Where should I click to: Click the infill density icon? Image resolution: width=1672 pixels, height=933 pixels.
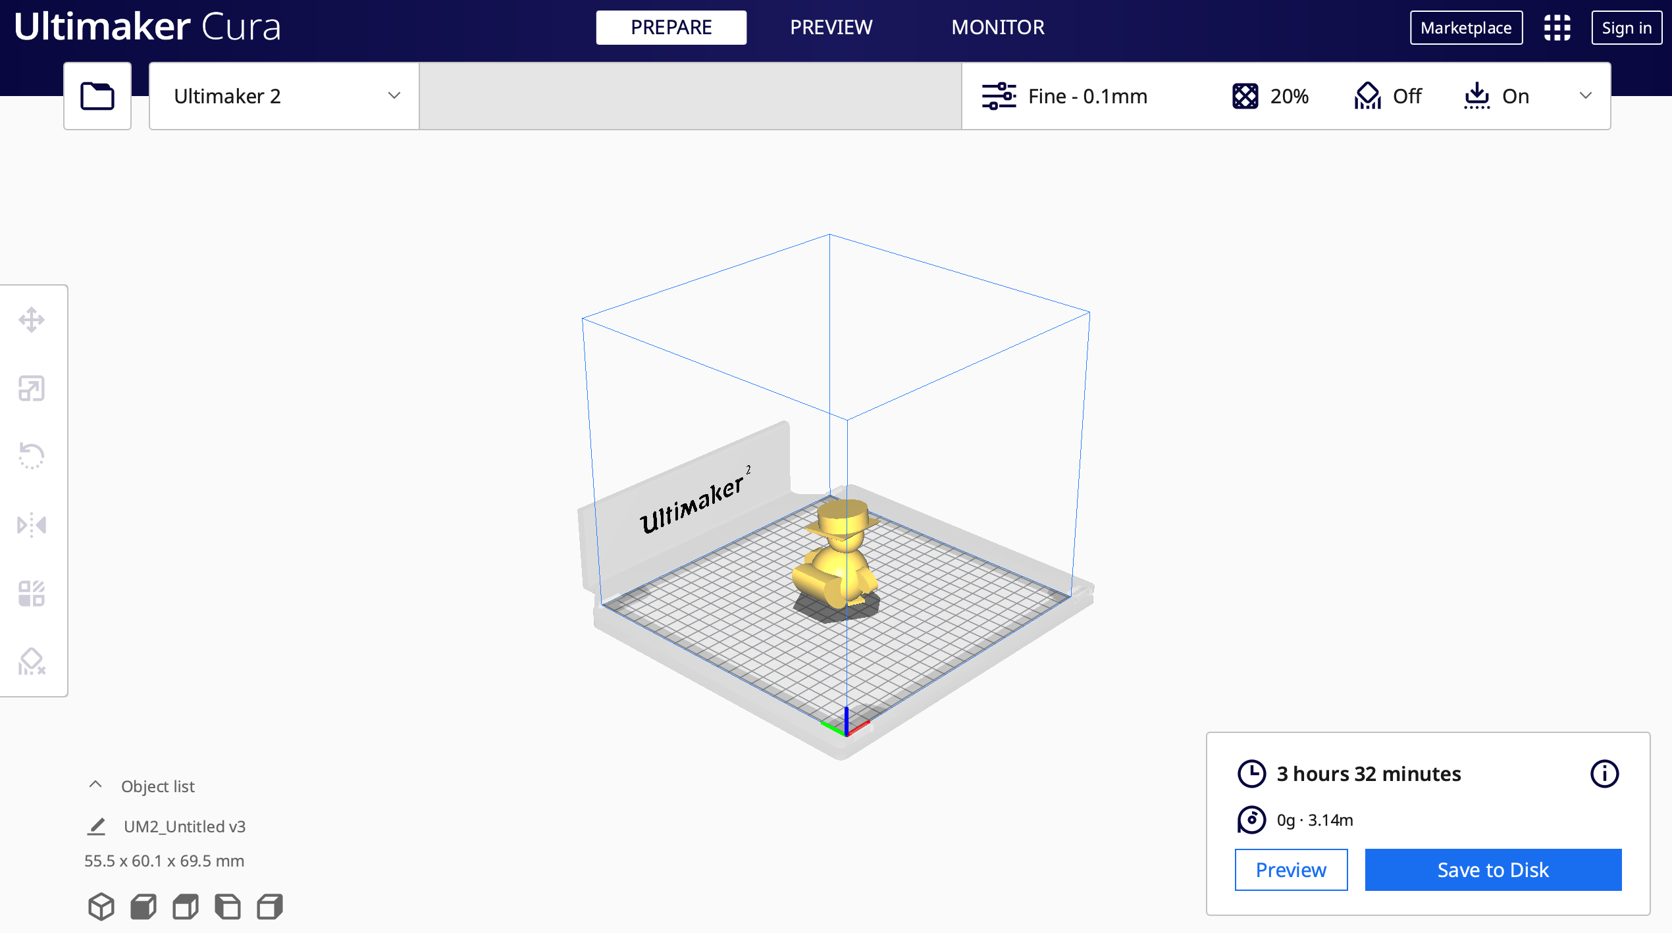tap(1245, 96)
